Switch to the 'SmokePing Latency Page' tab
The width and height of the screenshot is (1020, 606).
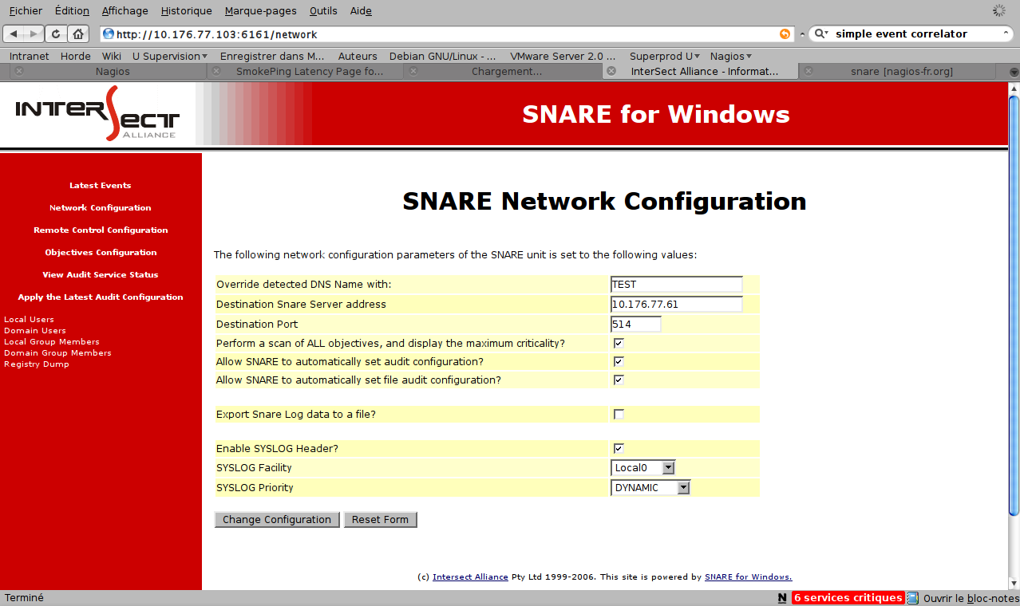pos(308,71)
